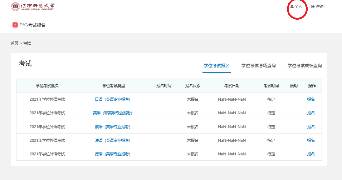Click the 考试日期 column header
Screen dimensions: 342x180
(x=232, y=86)
